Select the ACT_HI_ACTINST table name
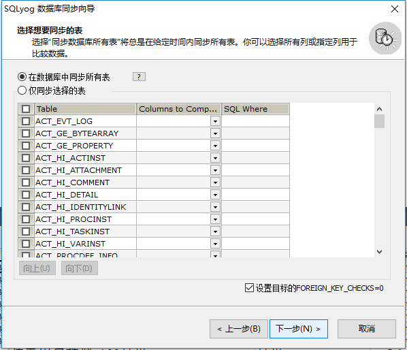This screenshot has width=407, height=350. [70, 158]
